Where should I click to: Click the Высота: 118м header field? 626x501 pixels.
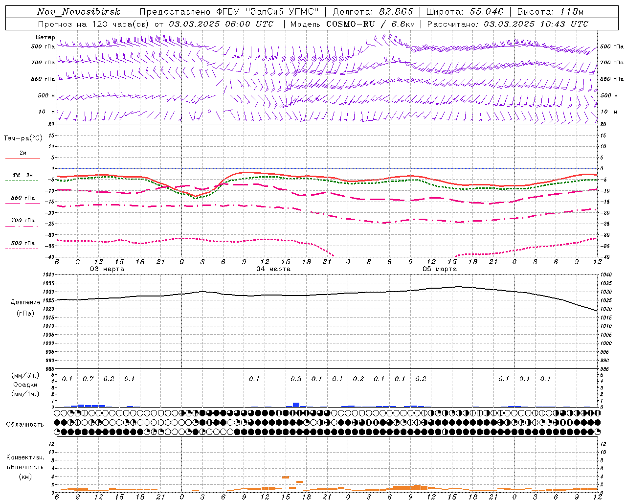point(550,12)
